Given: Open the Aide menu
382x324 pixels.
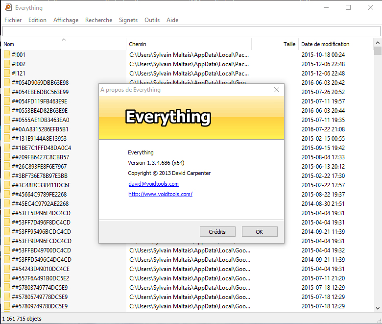Looking at the screenshot, I should [172, 20].
